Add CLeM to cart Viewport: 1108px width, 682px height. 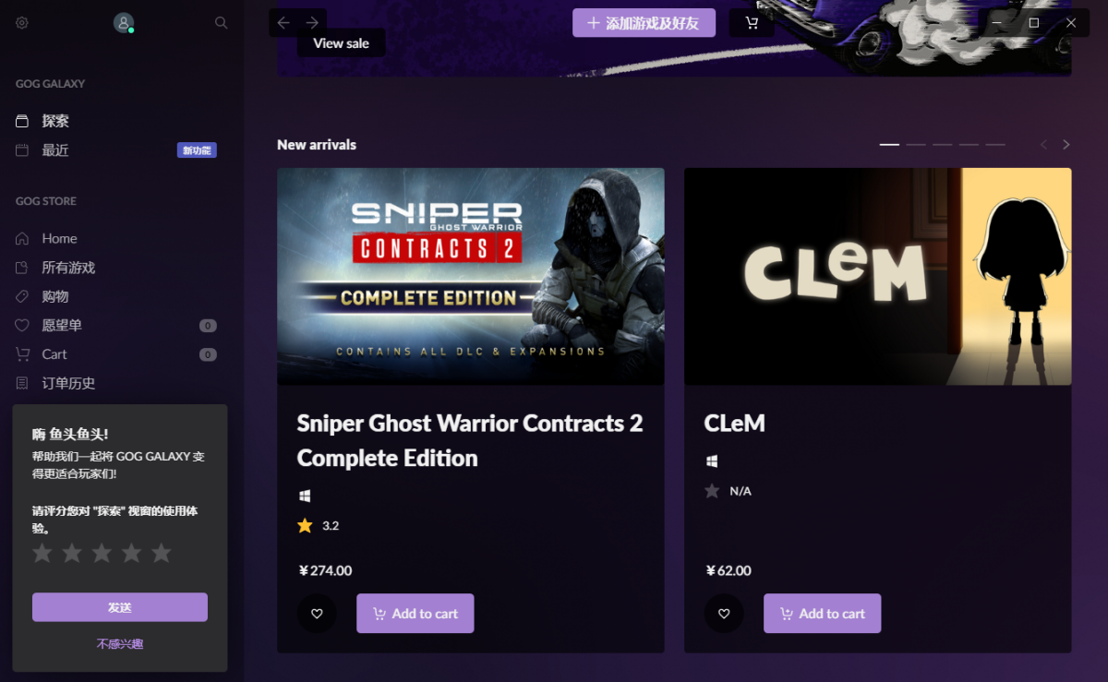point(822,613)
